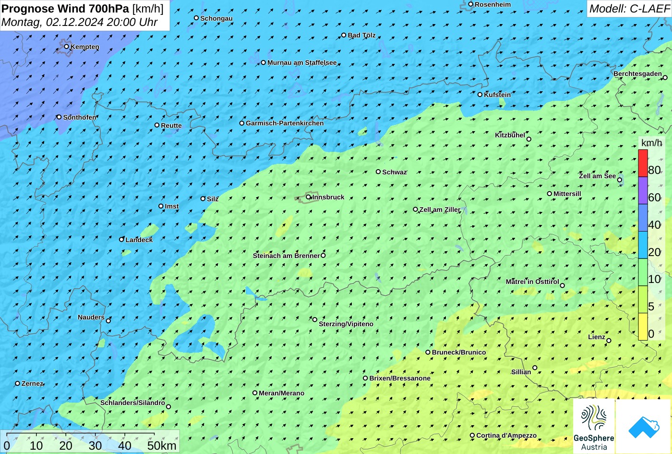Select the Innsbruck city marker dot
This screenshot has height=454, width=672.
coord(308,197)
